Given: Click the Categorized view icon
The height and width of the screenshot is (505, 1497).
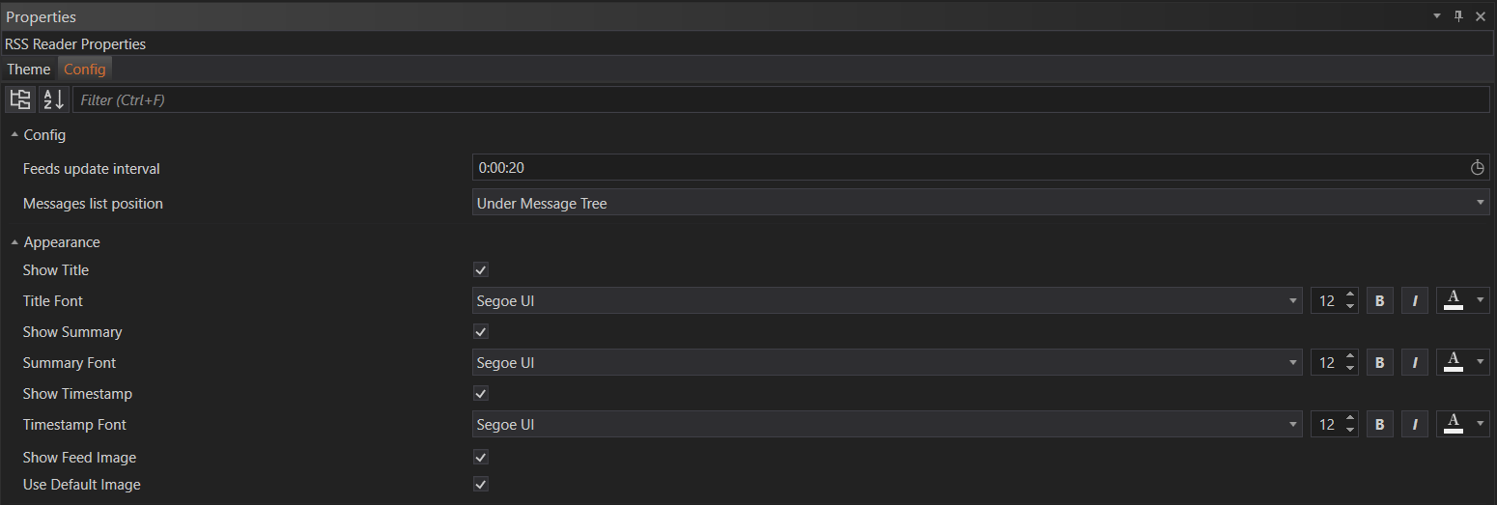Looking at the screenshot, I should coord(20,99).
